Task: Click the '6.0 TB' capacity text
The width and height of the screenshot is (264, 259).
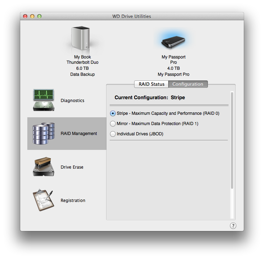Action: (82, 68)
